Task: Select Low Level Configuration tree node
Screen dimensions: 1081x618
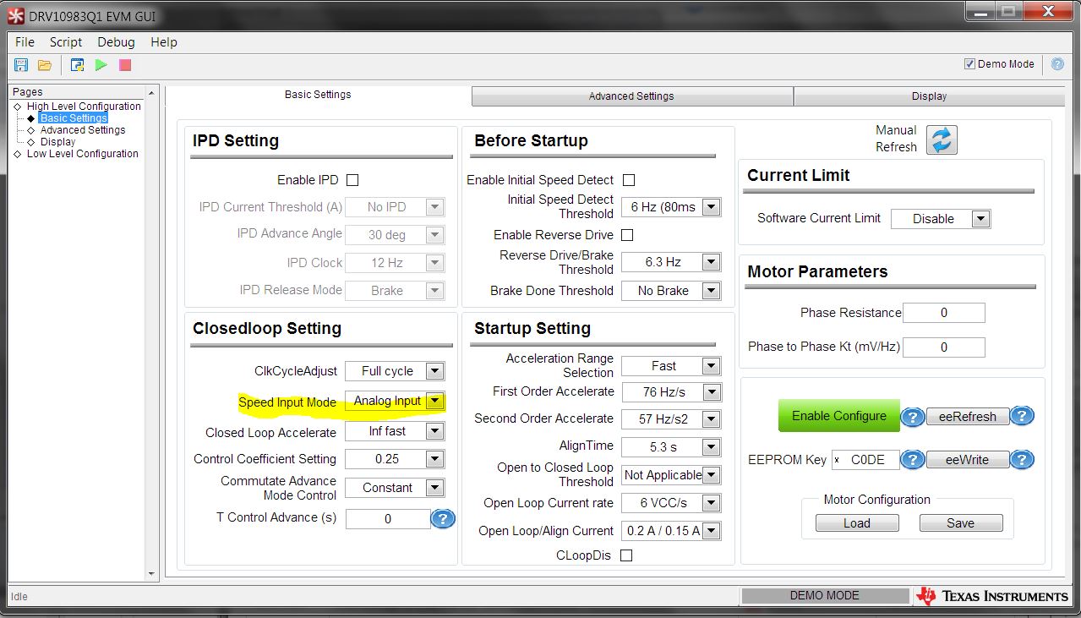Action: [x=83, y=154]
